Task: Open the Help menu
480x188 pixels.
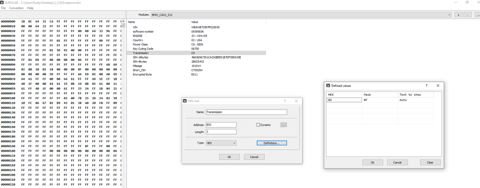Action: click(30, 8)
